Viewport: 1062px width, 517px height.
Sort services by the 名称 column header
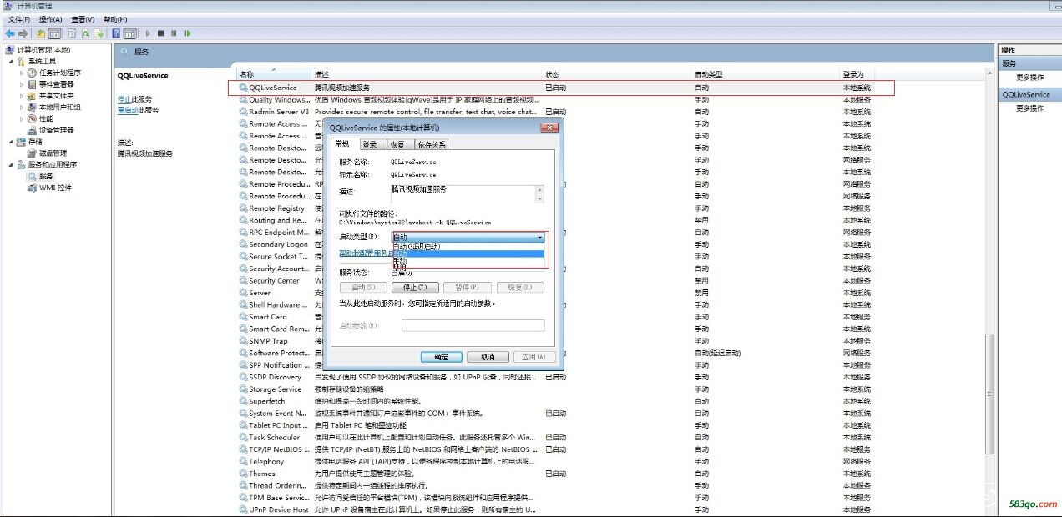pos(274,74)
